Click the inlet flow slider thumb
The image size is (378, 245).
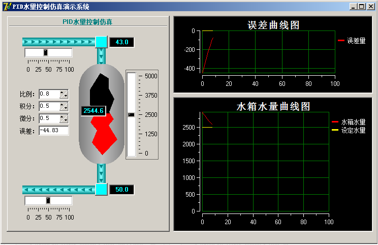pyautogui.click(x=45, y=52)
